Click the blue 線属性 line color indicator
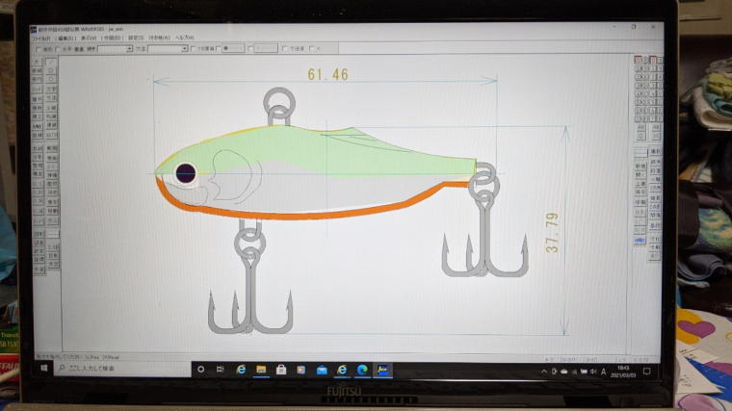This screenshot has width=732, height=411. pos(640,240)
